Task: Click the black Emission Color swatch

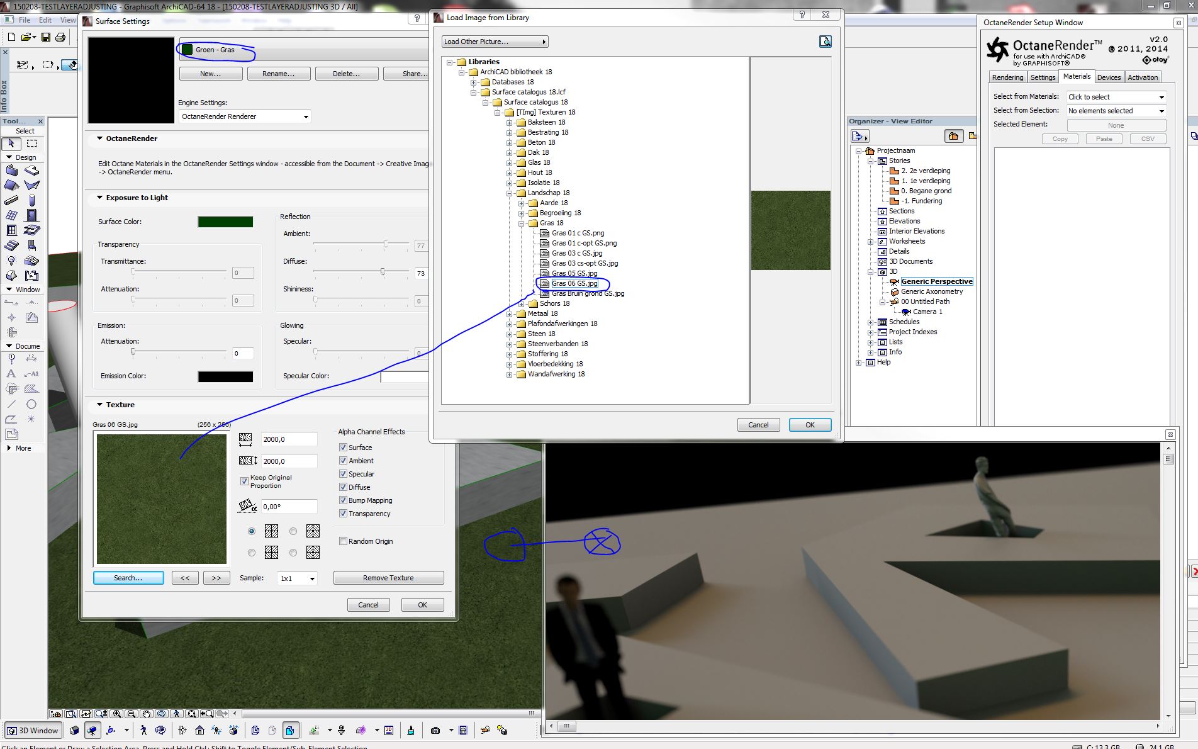Action: (x=225, y=376)
